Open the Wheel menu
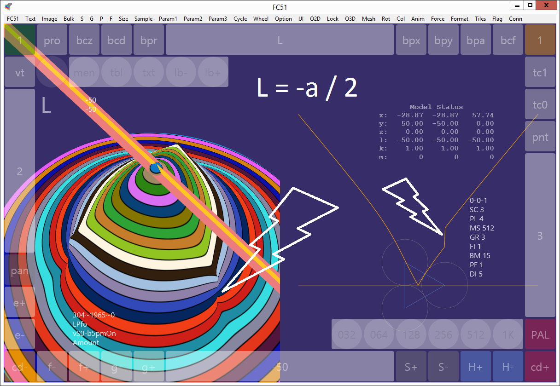 [x=261, y=19]
